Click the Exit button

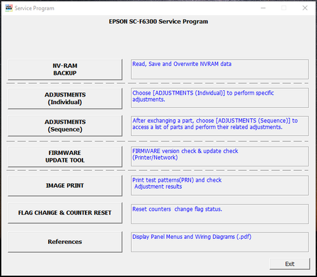(x=290, y=264)
